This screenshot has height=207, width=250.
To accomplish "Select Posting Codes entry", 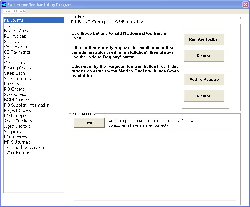I will click(x=34, y=68).
